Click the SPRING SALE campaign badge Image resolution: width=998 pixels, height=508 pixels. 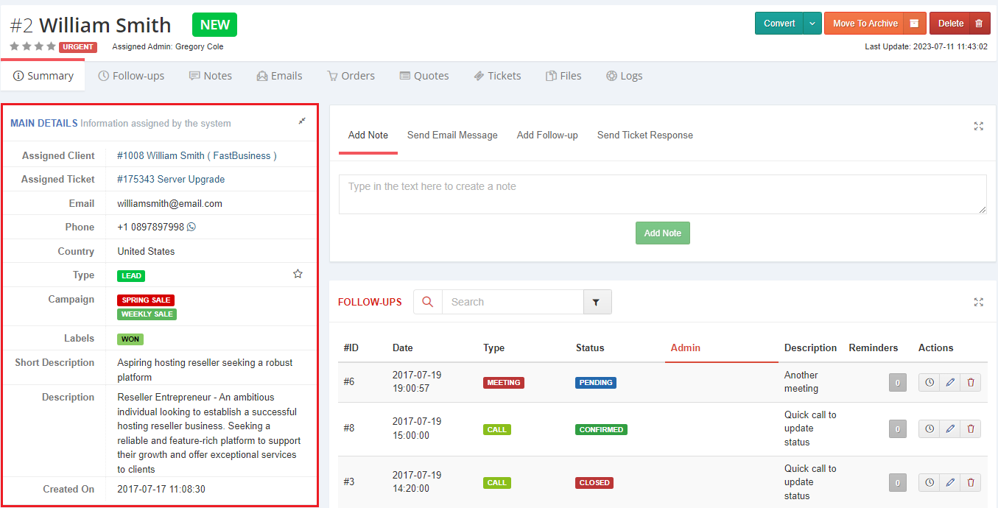tap(146, 300)
